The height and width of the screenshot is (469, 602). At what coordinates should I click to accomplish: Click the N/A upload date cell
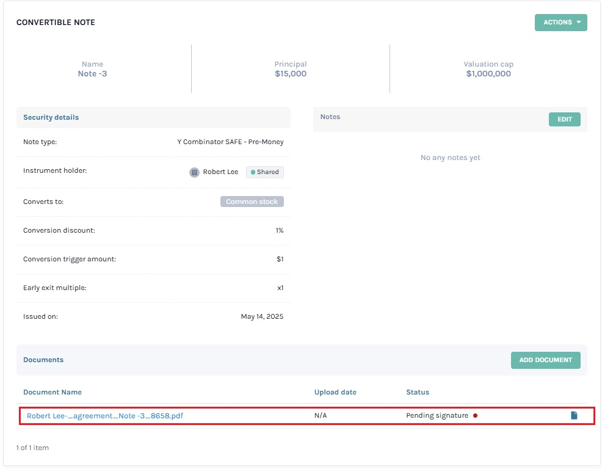320,415
